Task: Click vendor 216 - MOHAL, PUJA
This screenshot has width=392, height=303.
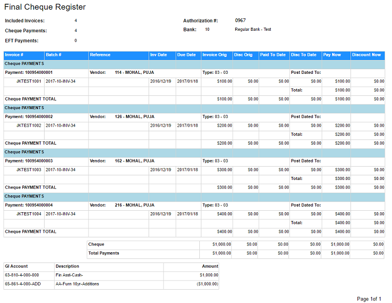Action: [x=134, y=205]
